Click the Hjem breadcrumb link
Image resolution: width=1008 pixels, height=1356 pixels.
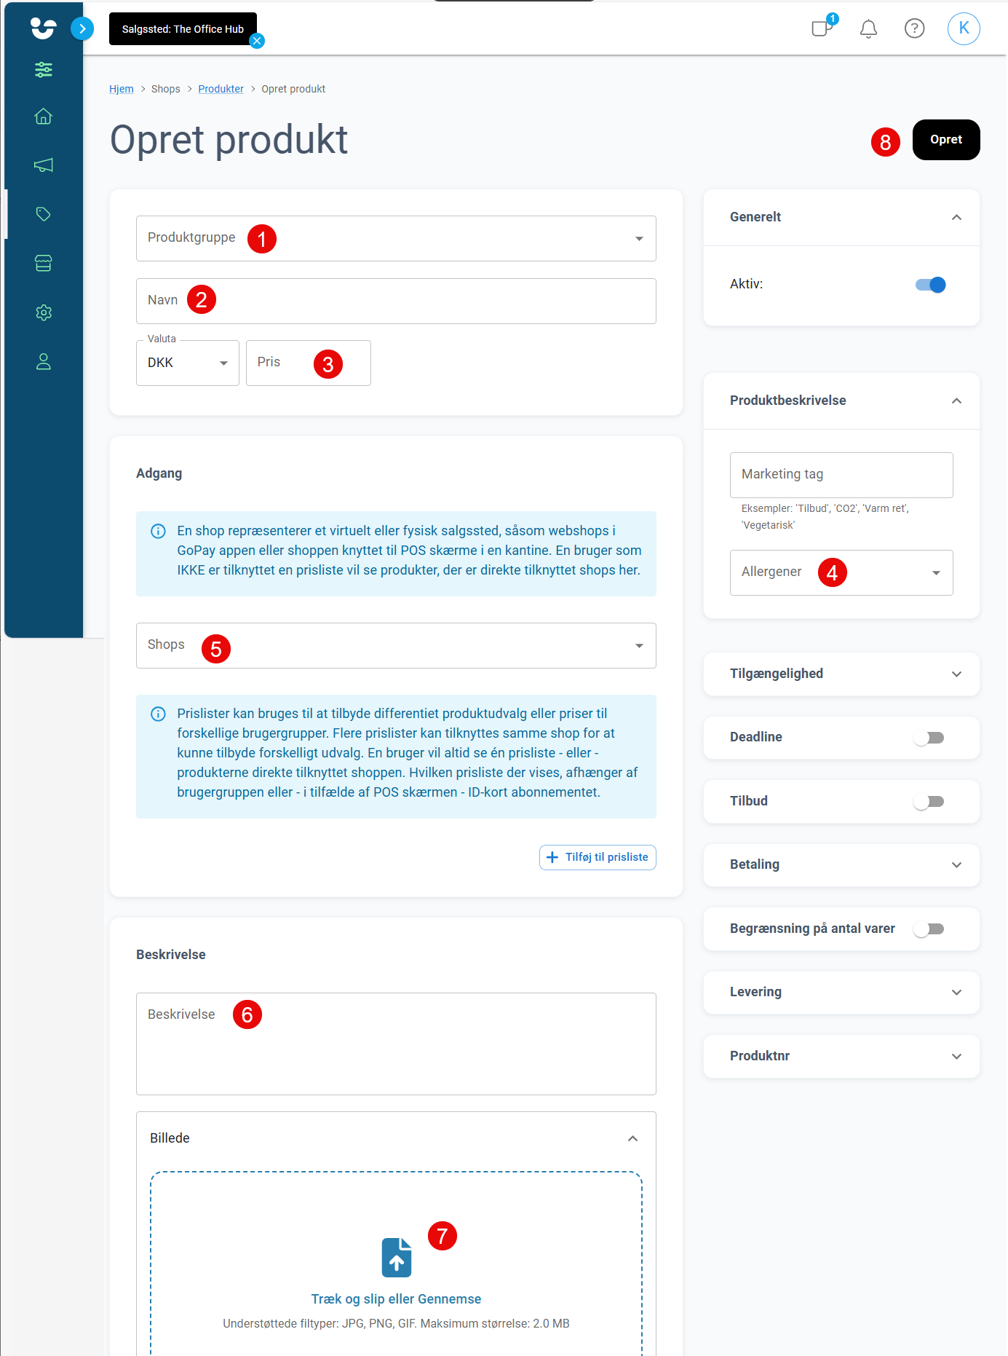tap(122, 89)
